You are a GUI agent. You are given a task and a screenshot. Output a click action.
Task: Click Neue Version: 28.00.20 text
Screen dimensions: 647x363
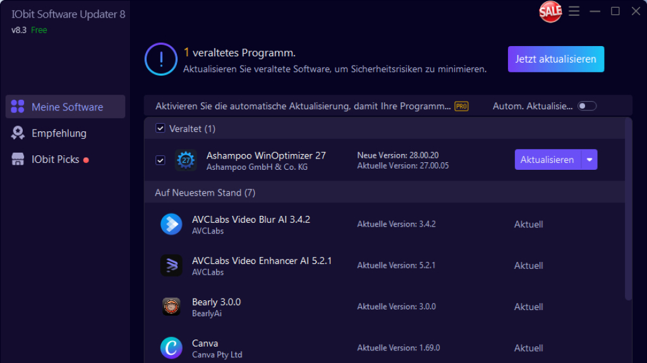(398, 155)
